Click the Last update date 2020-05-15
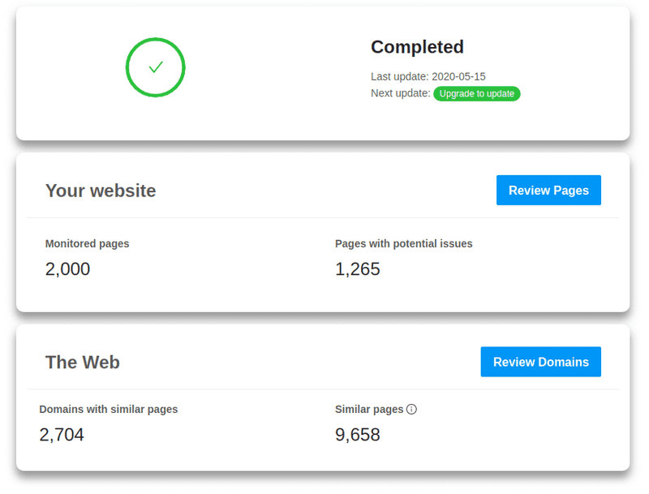 point(458,76)
